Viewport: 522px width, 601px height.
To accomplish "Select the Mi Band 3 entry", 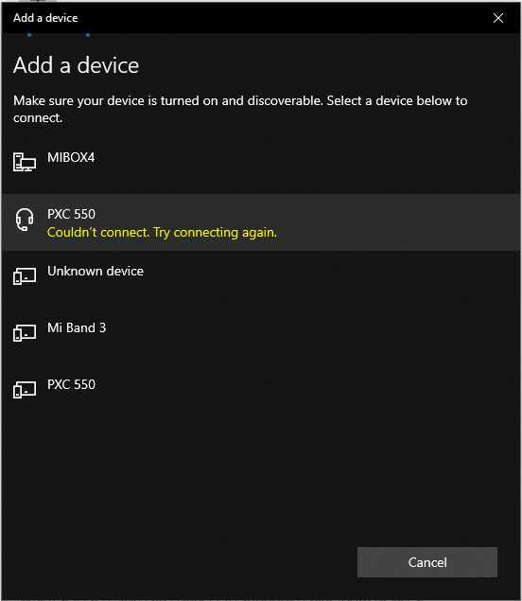I will pos(261,336).
